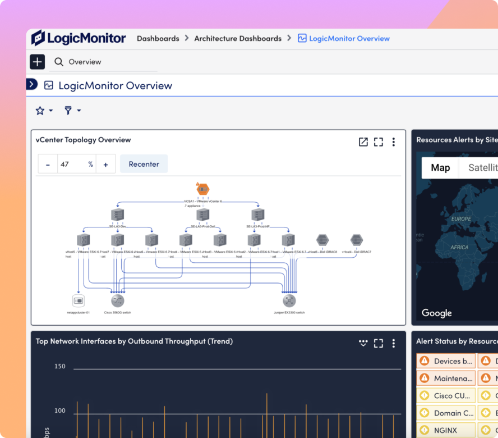Click the vCenter Topology Overview title
Screen dimensions: 498x438
point(83,140)
